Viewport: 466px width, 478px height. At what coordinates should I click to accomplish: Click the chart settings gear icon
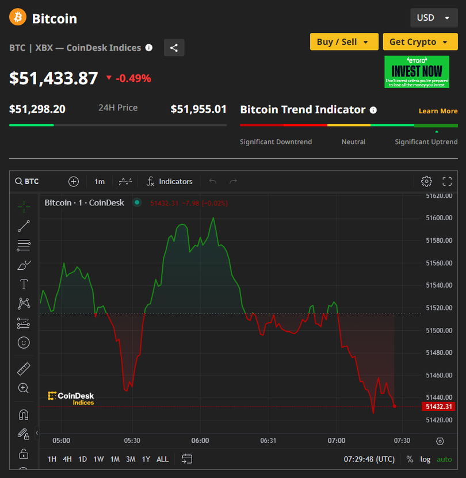pos(426,181)
